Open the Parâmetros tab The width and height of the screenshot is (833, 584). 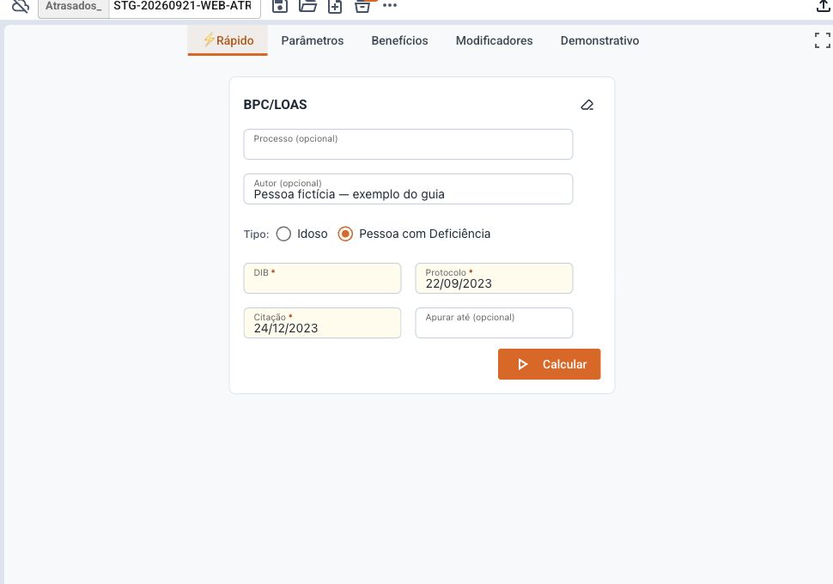point(313,40)
